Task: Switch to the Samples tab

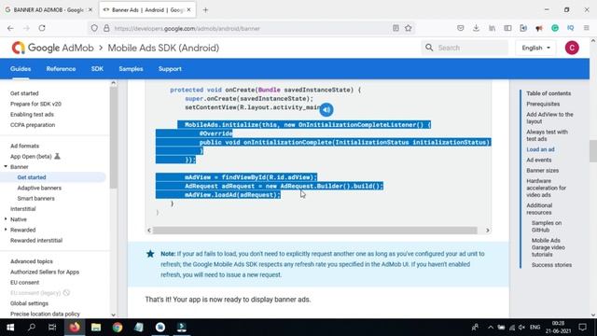Action: click(x=131, y=69)
